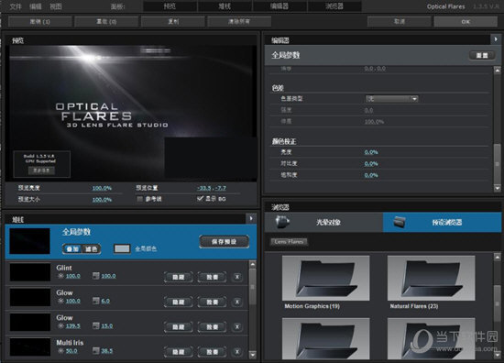This screenshot has height=363, width=504.
Task: Solo the Glint element
Action: point(213,277)
